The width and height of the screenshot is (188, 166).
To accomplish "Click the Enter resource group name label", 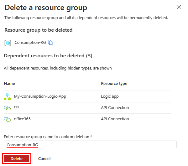I will [x=48, y=137].
